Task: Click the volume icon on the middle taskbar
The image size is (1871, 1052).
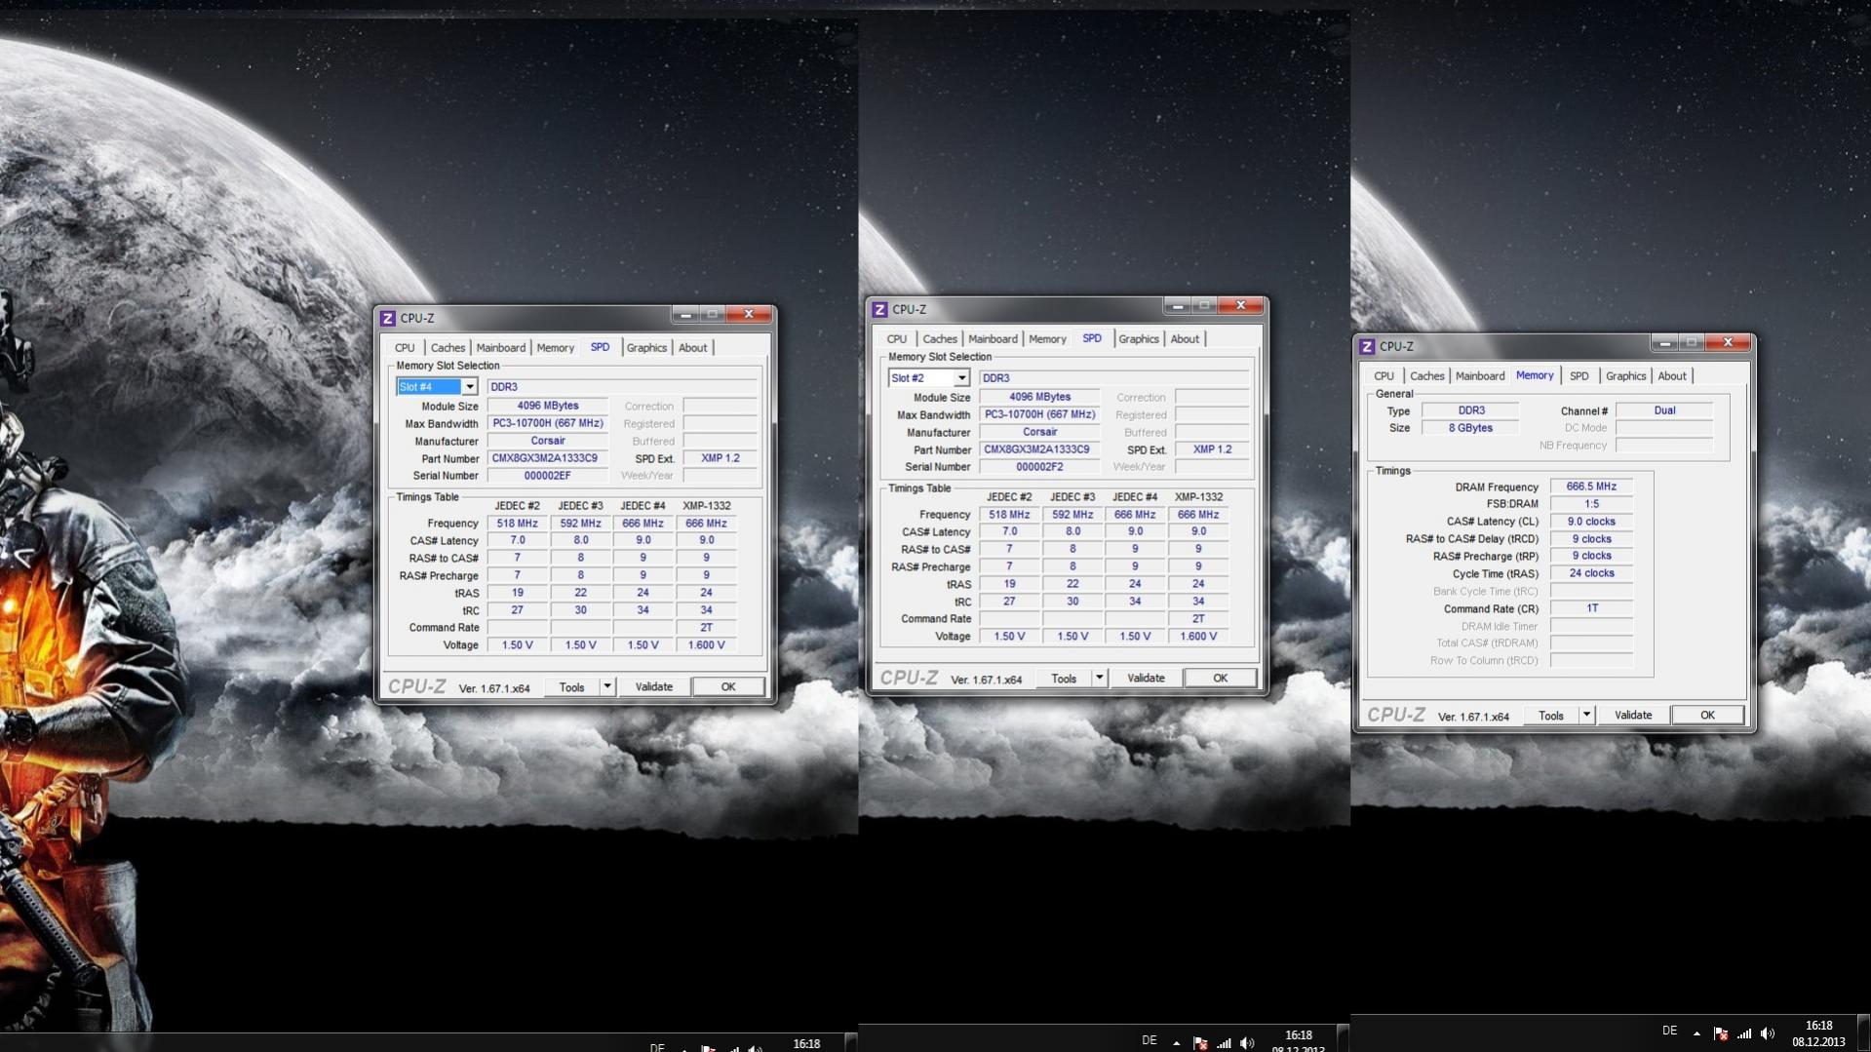Action: 1247,1043
